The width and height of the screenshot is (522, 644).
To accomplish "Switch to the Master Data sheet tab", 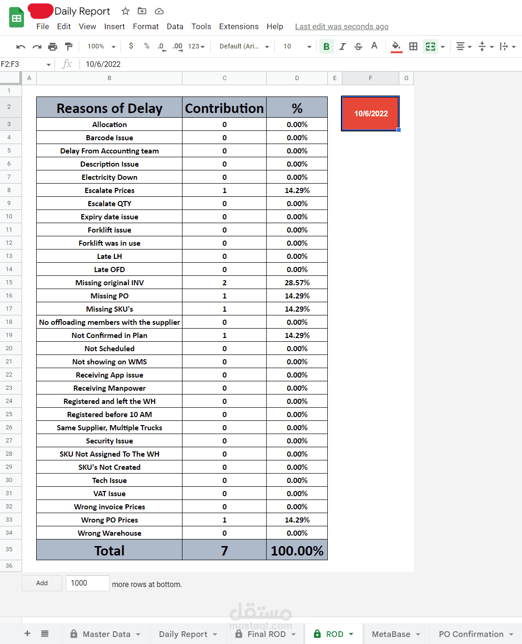I will click(105, 634).
